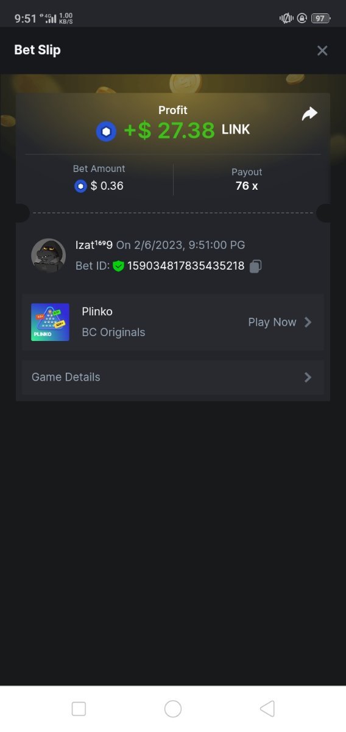This screenshot has height=732, width=346.
Task: Expand the Game Details row
Action: pyautogui.click(x=173, y=377)
